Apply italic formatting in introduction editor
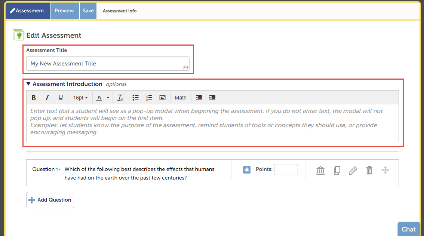 pos(47,98)
